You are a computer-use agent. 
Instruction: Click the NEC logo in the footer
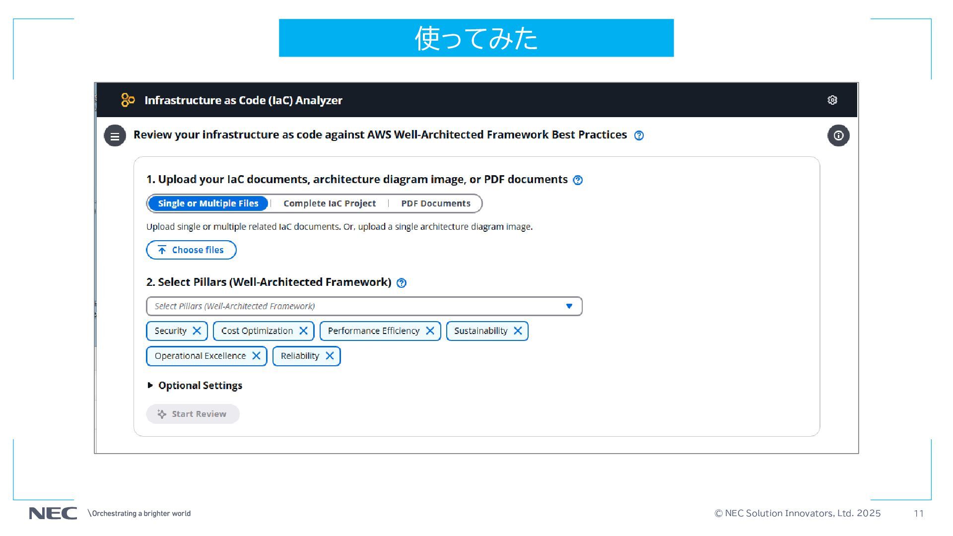[x=53, y=513]
